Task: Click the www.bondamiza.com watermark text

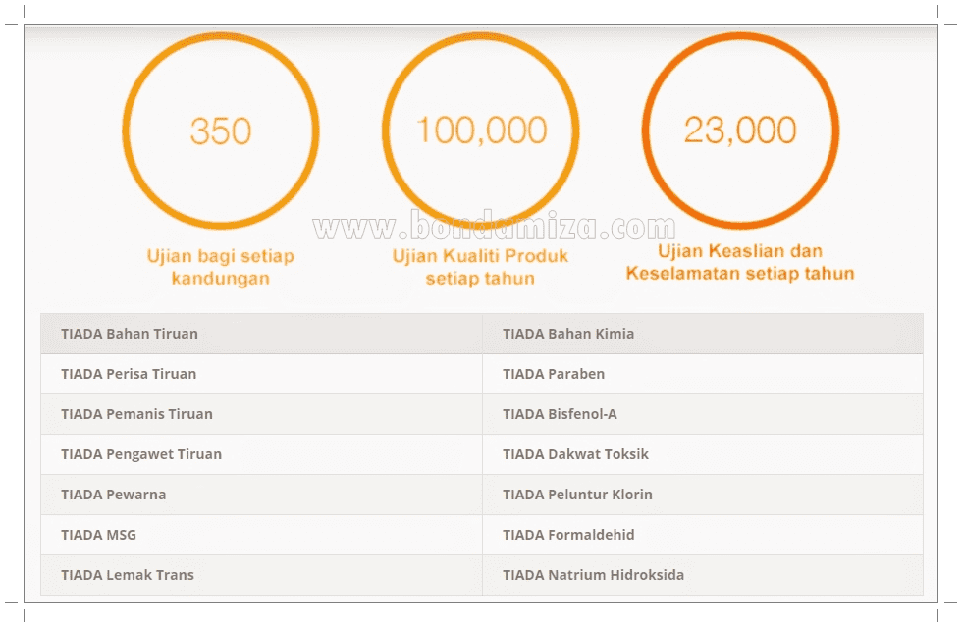Action: click(x=494, y=228)
